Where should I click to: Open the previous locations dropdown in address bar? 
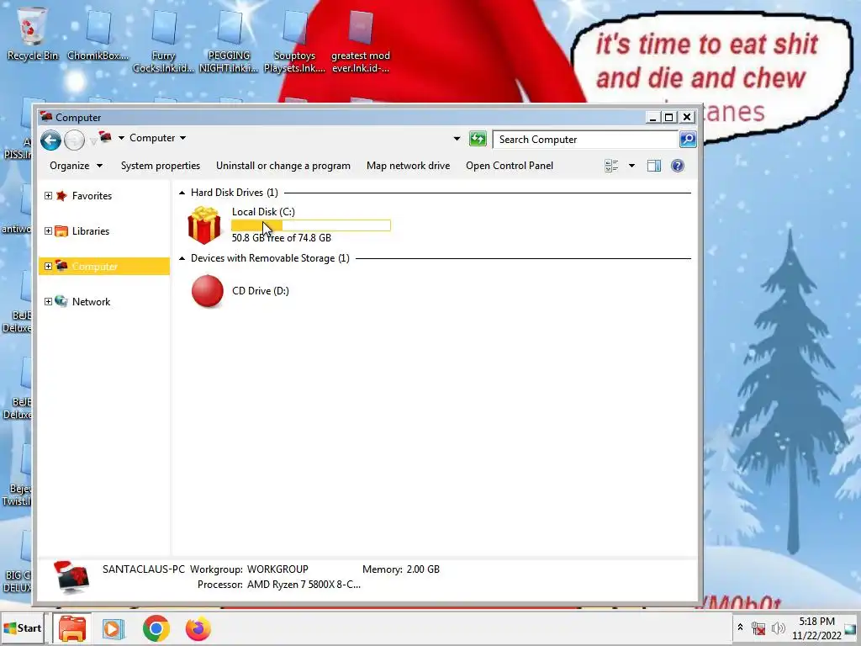(457, 139)
